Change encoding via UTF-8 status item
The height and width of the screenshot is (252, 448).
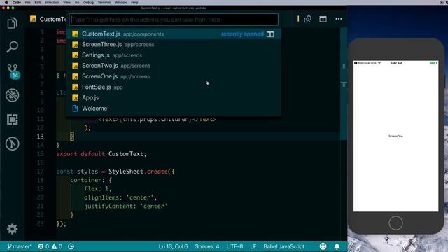click(x=234, y=246)
